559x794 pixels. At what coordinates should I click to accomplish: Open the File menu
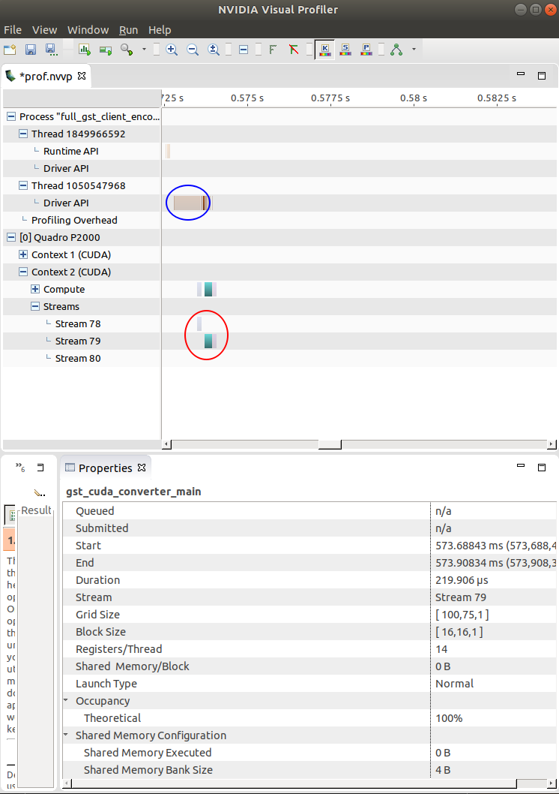pyautogui.click(x=13, y=30)
